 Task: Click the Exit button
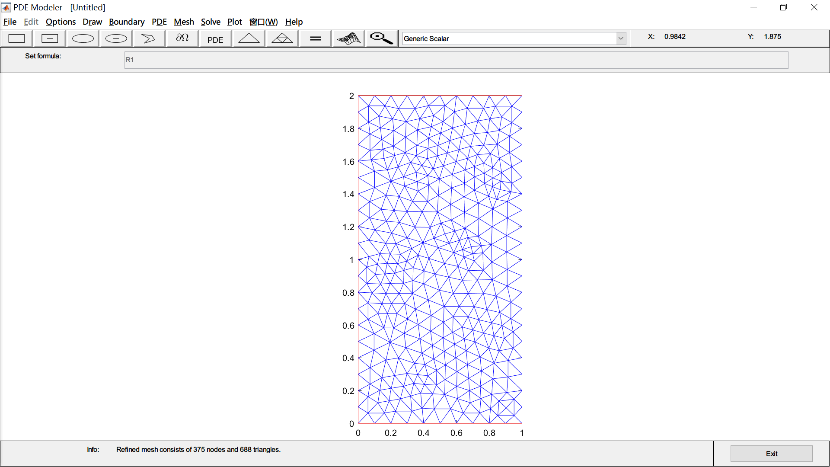point(771,453)
